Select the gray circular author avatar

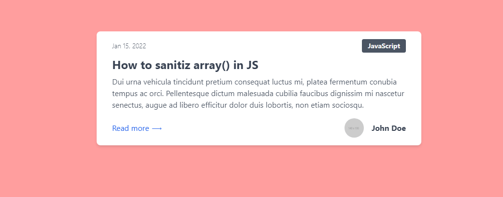point(354,128)
